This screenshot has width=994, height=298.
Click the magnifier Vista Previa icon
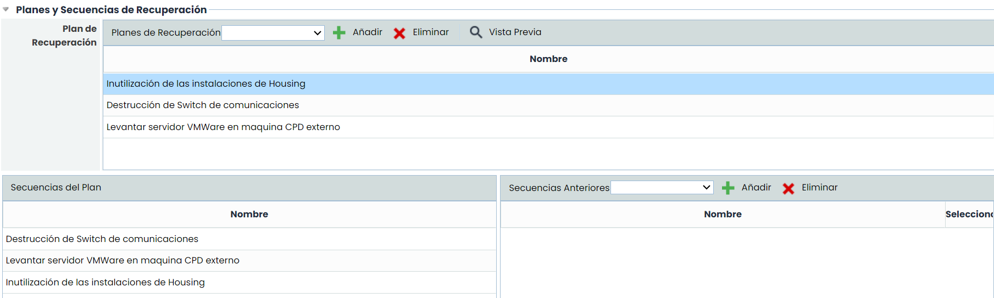[476, 32]
